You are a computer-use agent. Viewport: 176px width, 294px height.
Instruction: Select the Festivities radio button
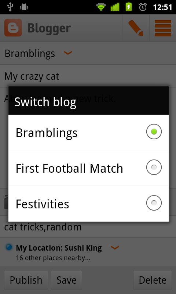coord(154,203)
